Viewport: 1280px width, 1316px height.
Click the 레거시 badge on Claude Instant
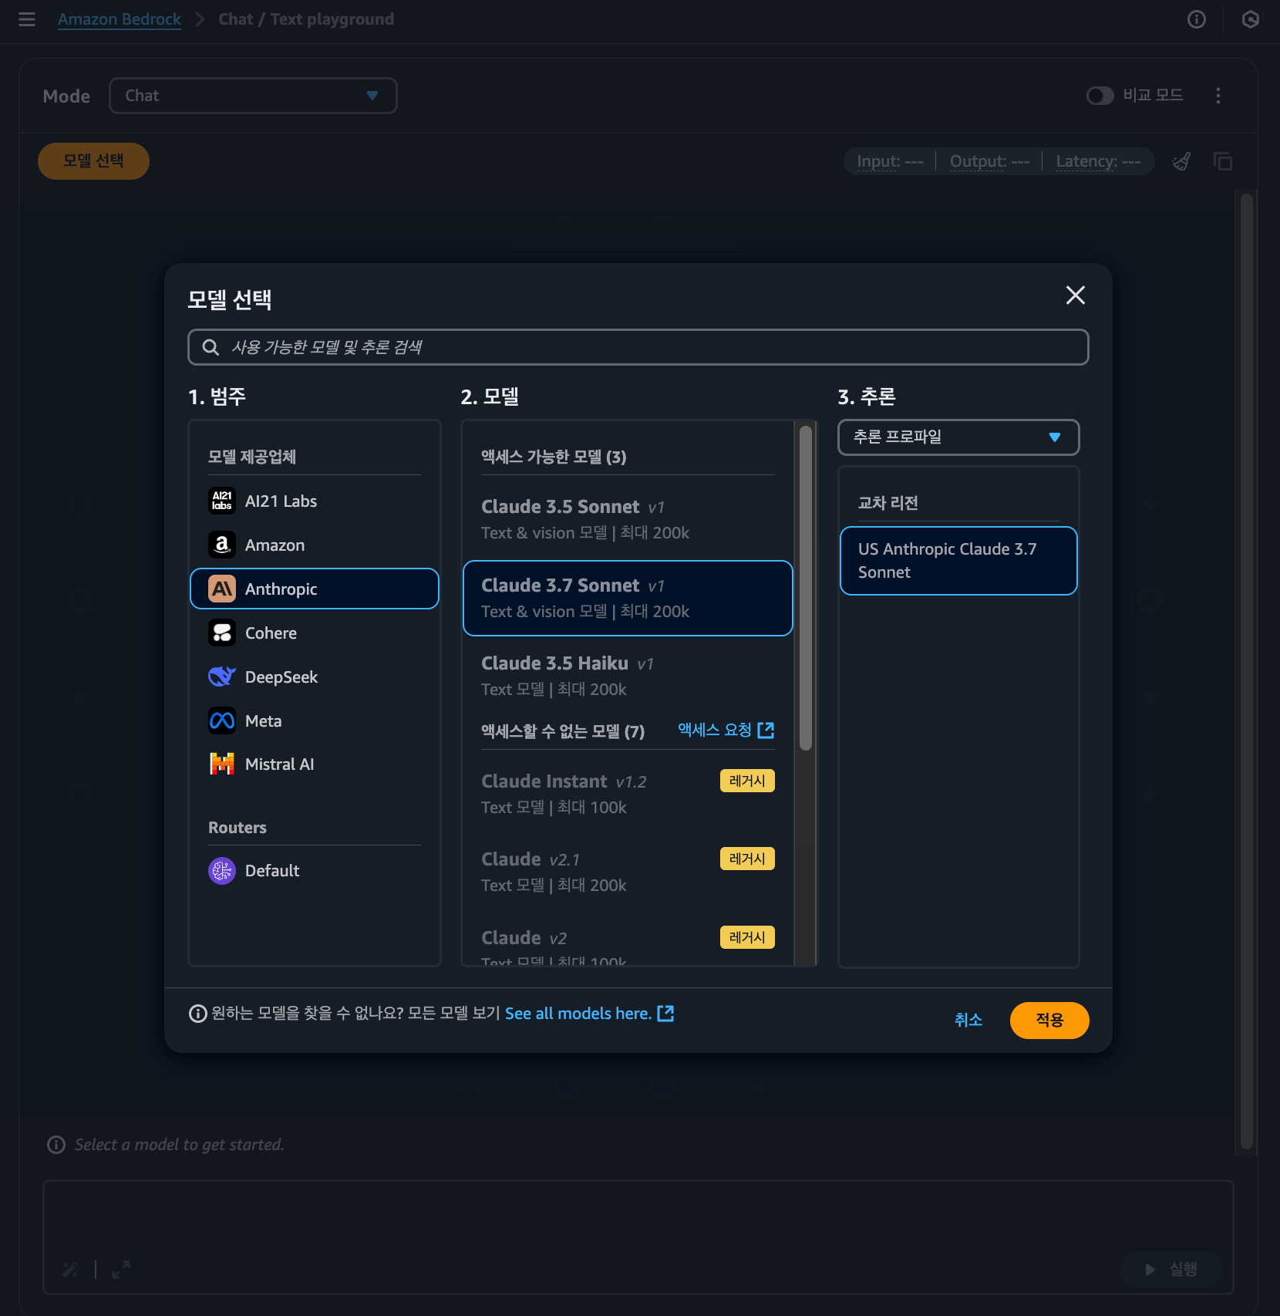tap(747, 781)
